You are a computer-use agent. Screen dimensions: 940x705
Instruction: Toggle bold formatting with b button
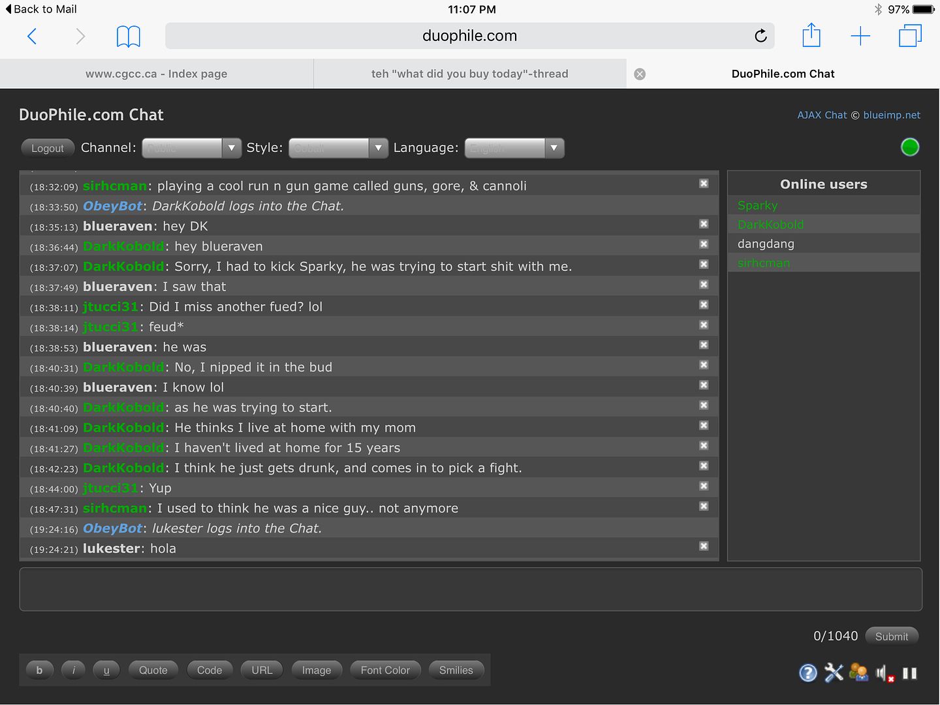(x=39, y=670)
